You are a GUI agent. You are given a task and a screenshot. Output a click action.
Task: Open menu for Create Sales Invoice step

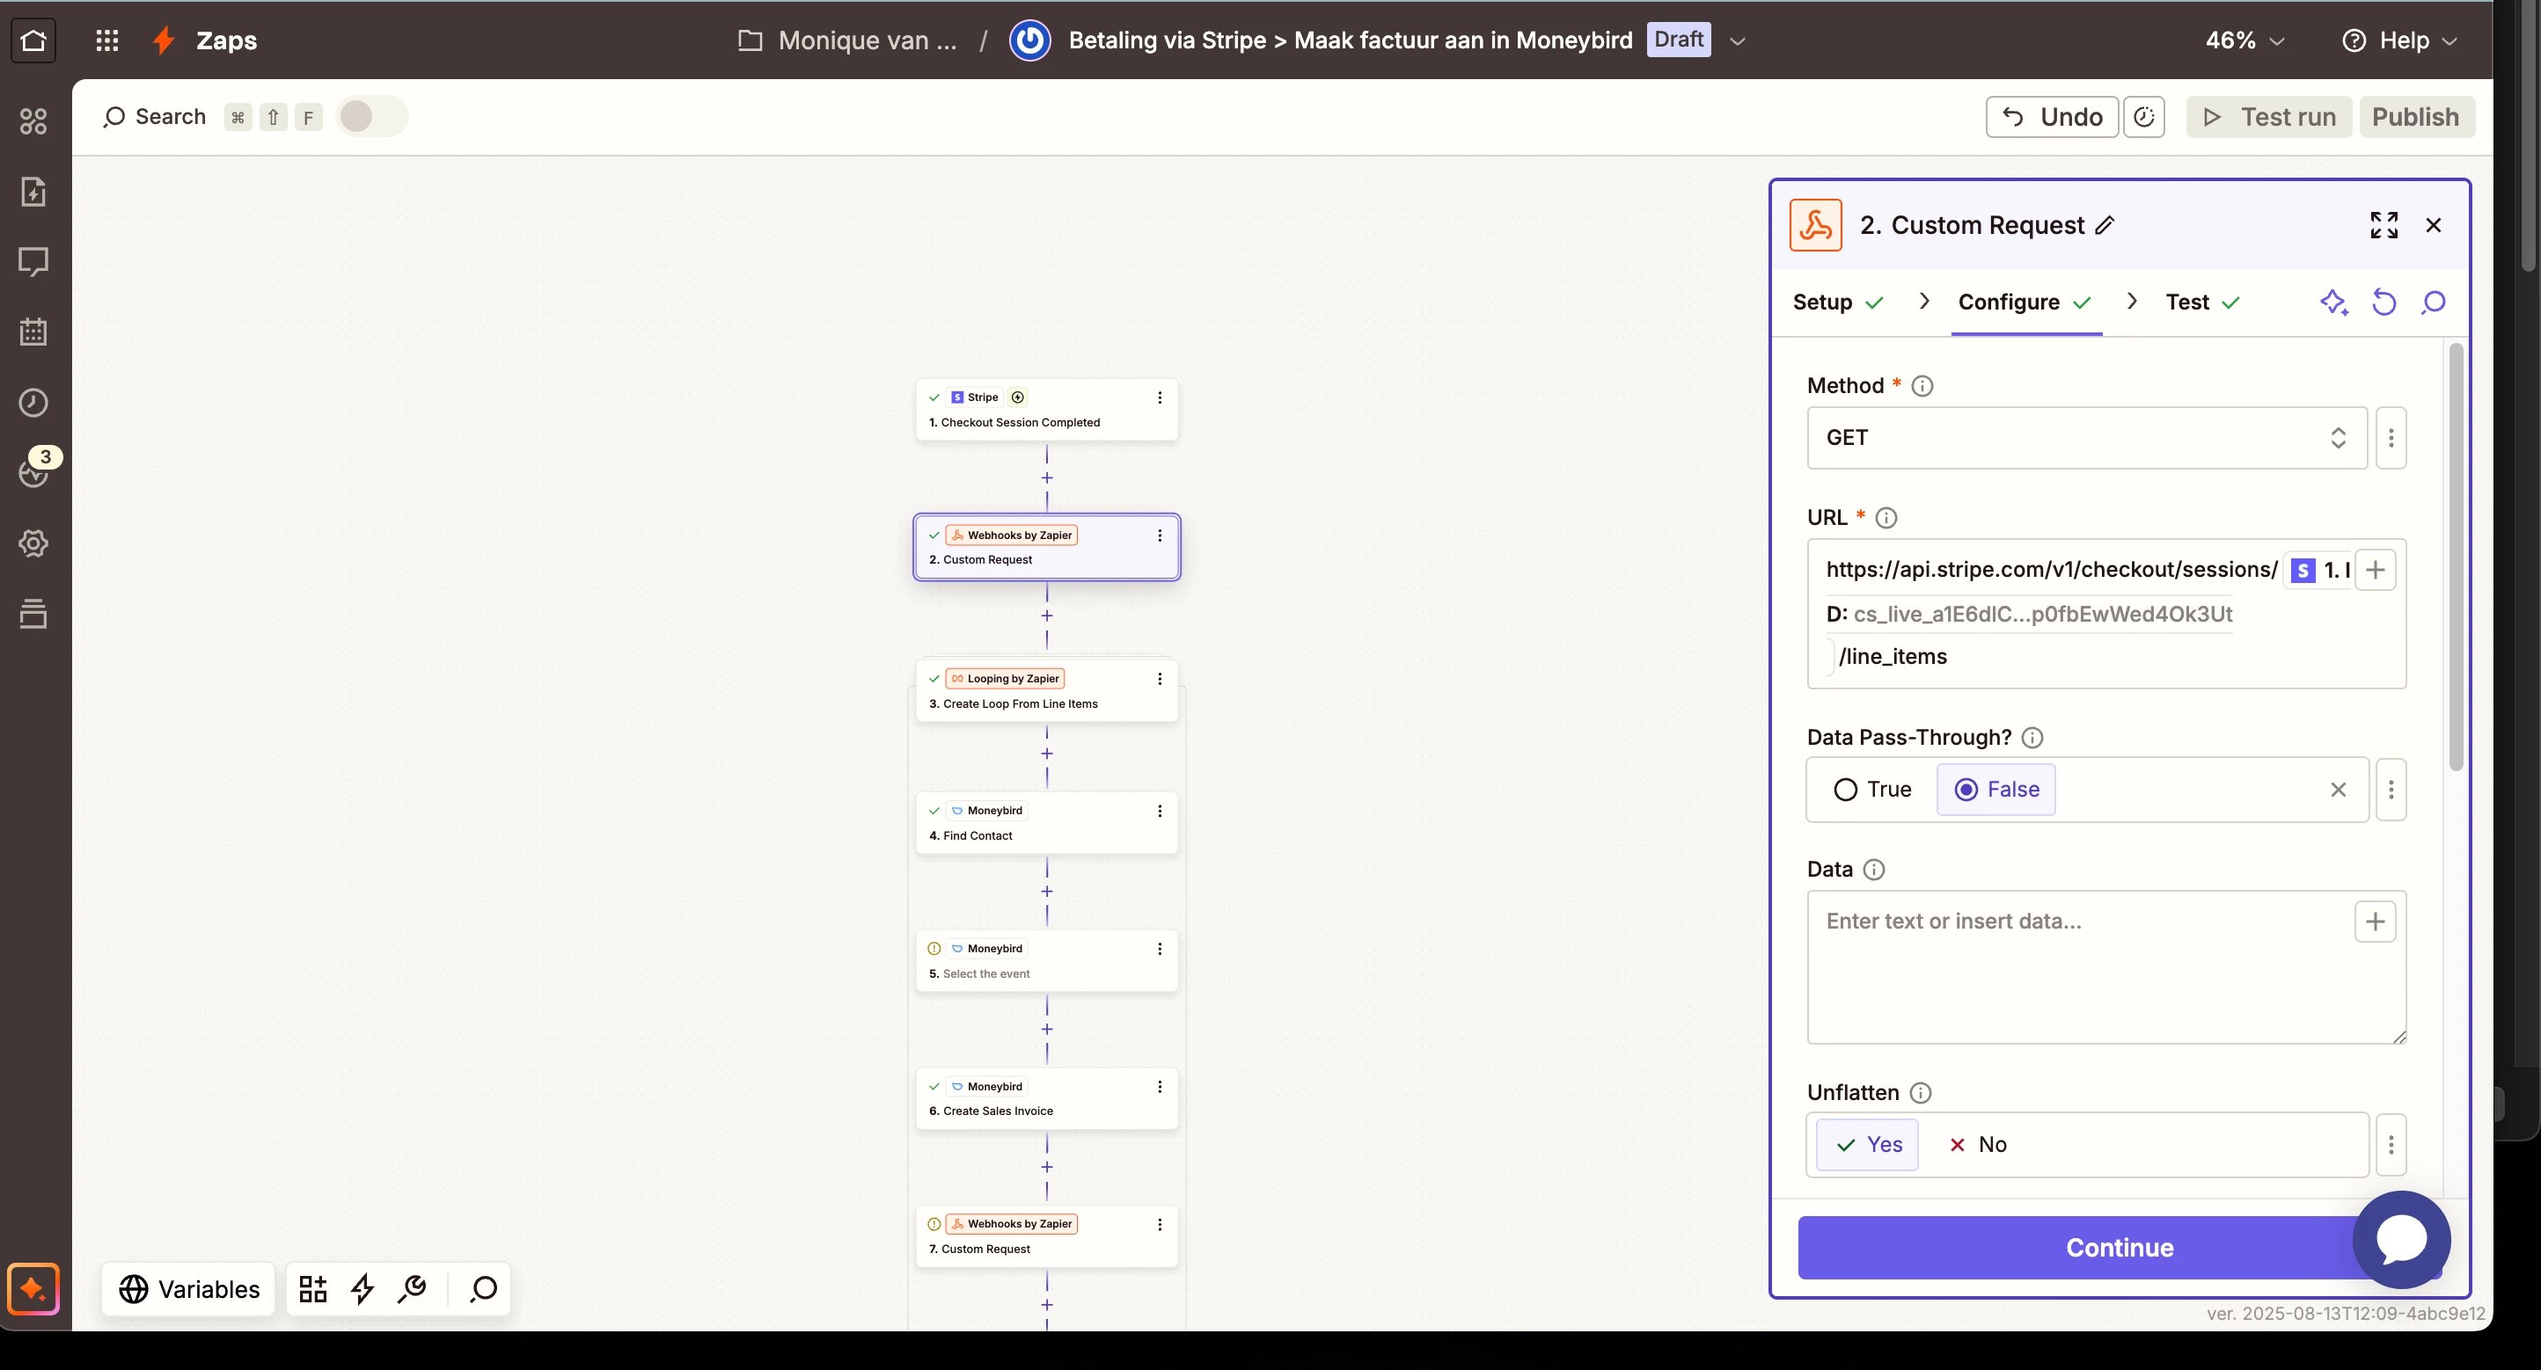(1160, 1086)
